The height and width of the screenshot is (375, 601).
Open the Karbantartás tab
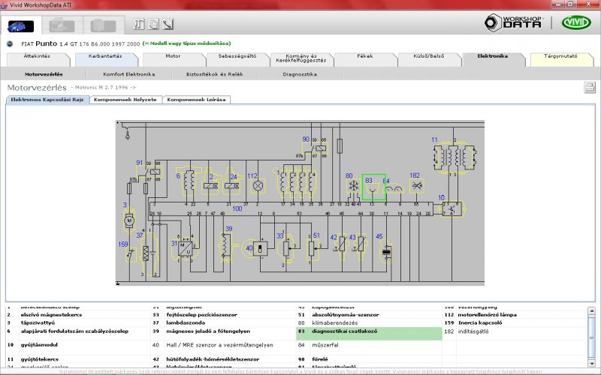click(105, 59)
